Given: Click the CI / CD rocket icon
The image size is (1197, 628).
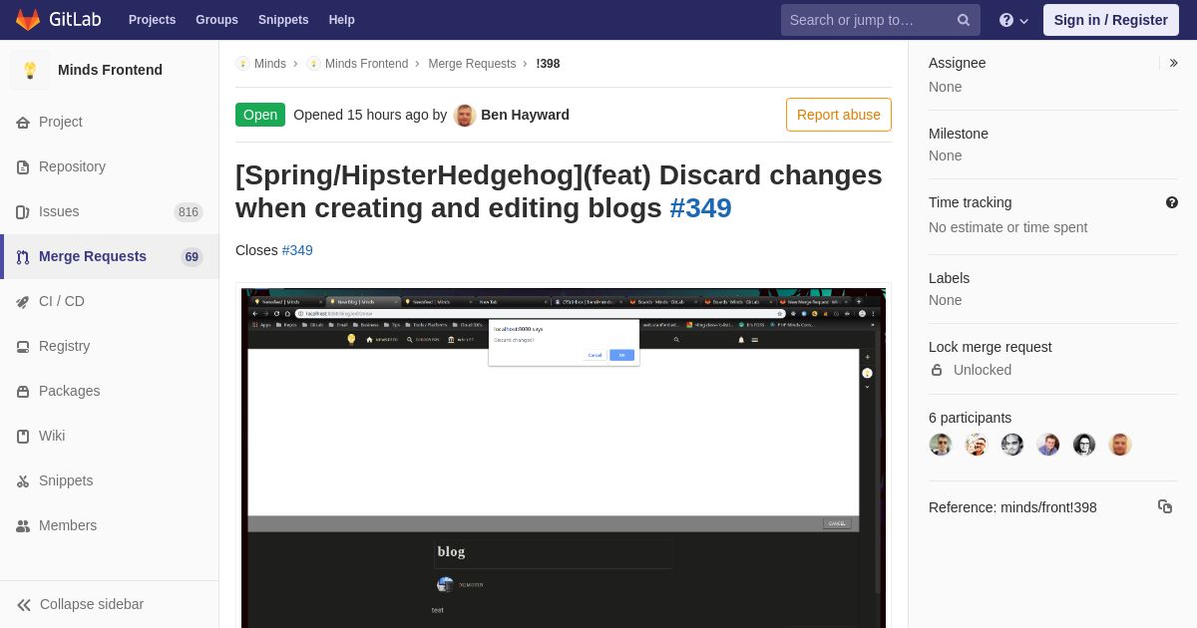Looking at the screenshot, I should click(23, 301).
